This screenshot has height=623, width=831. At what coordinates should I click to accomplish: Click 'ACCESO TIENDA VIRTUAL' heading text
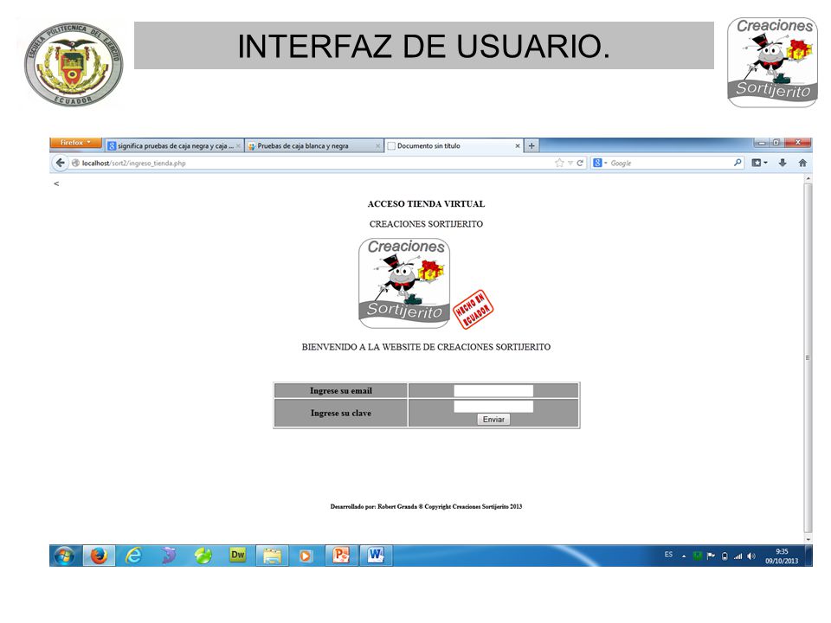(426, 204)
